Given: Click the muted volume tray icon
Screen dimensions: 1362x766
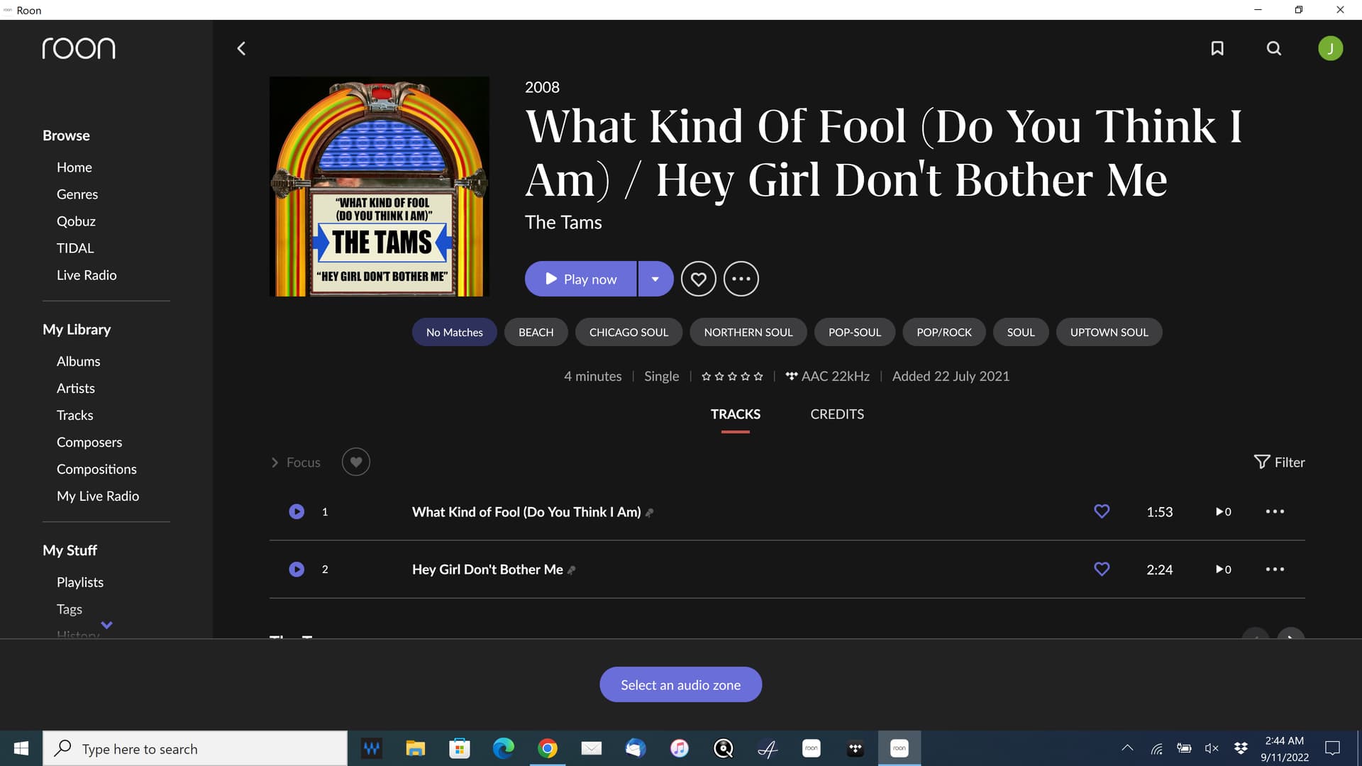Looking at the screenshot, I should [x=1212, y=748].
